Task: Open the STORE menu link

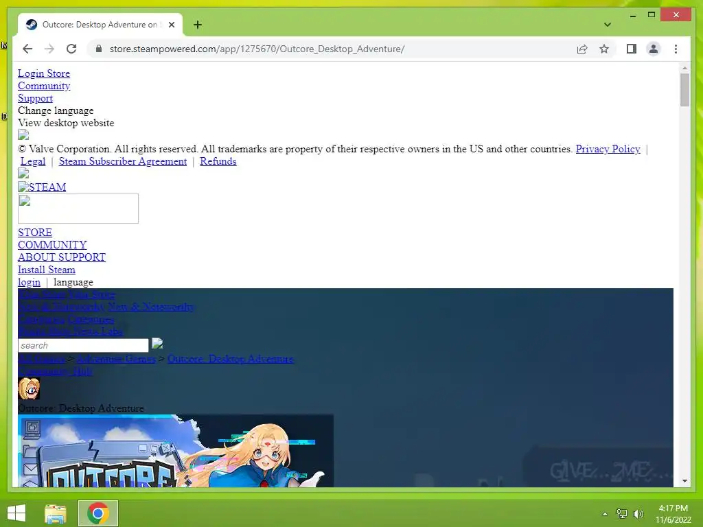Action: coord(35,233)
